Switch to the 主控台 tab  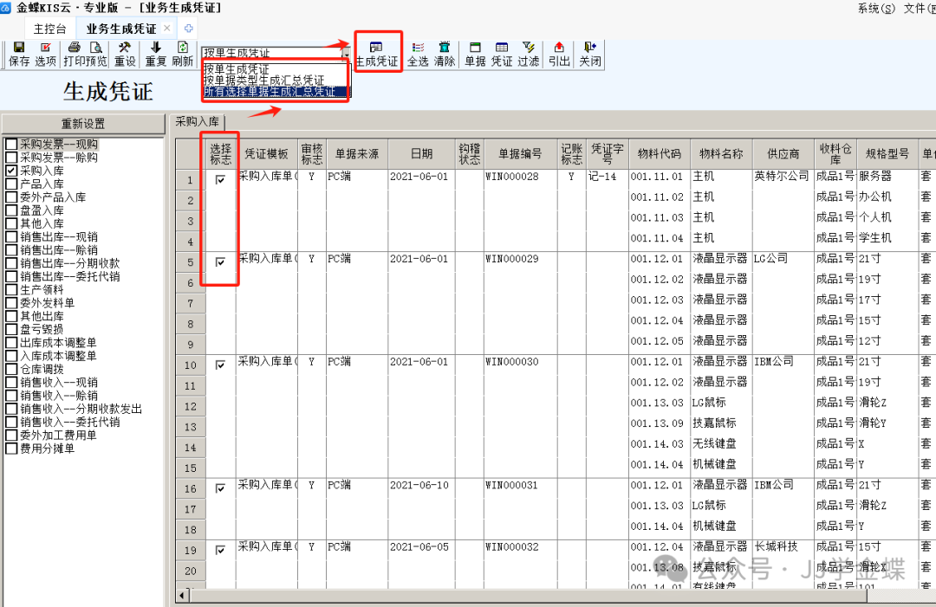(x=49, y=29)
